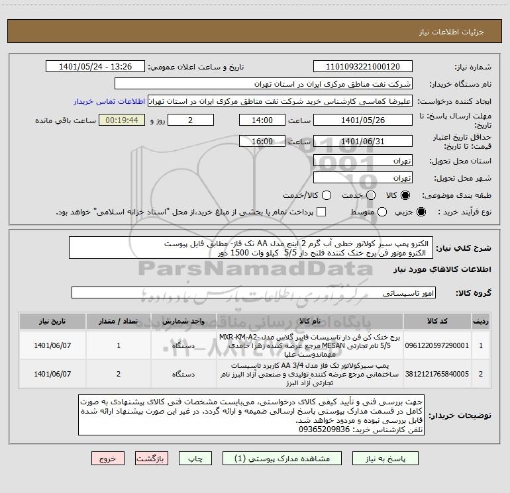Click date 1401/06/07 in row 1

52,345
